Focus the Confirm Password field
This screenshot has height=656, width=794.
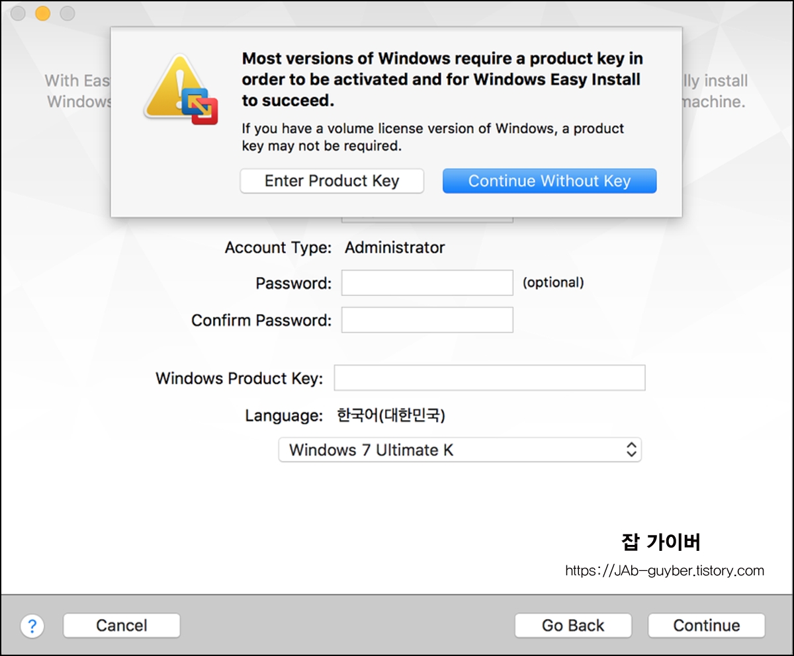(427, 320)
